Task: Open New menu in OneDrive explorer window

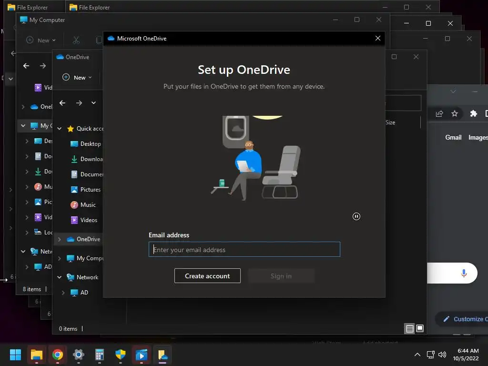Action: (x=77, y=78)
